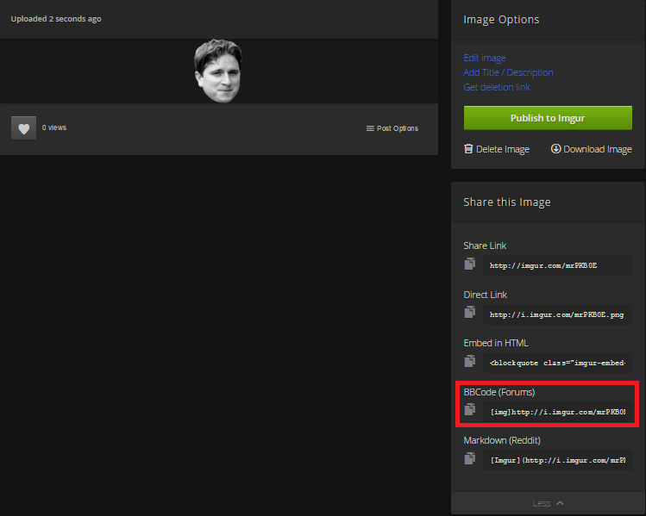Click the Publish to Imgur button

pyautogui.click(x=548, y=118)
